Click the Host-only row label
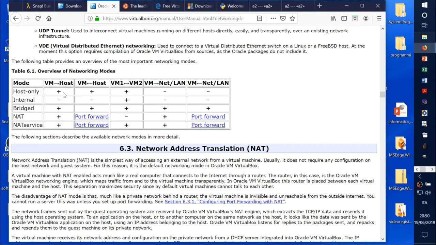The height and width of the screenshot is (245, 436). [26, 92]
